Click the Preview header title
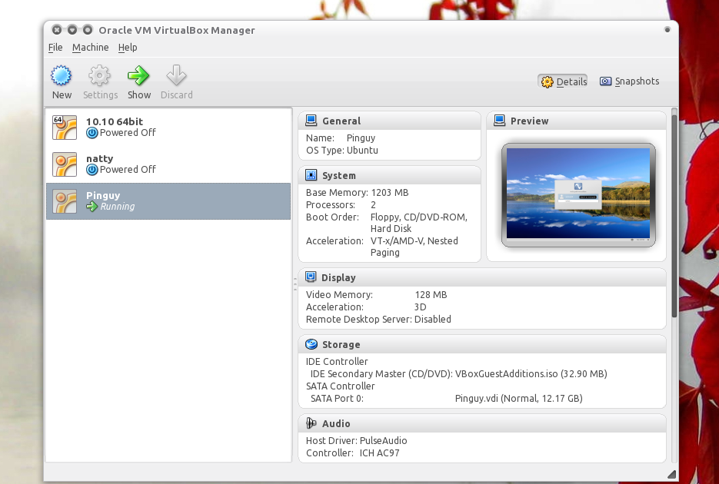Screen dimensions: 719x484 (x=529, y=121)
